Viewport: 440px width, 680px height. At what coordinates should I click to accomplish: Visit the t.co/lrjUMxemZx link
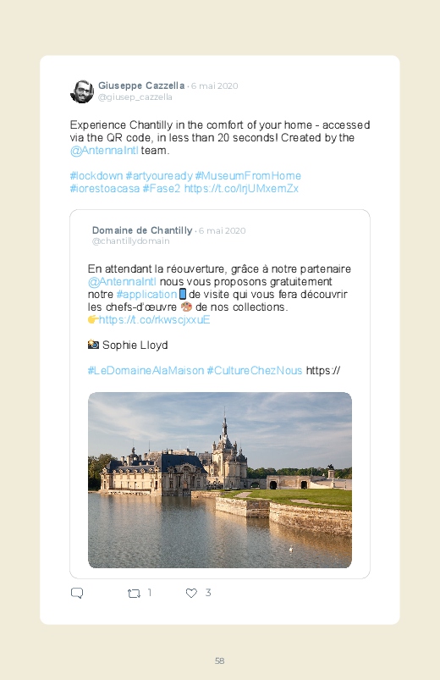tap(241, 189)
